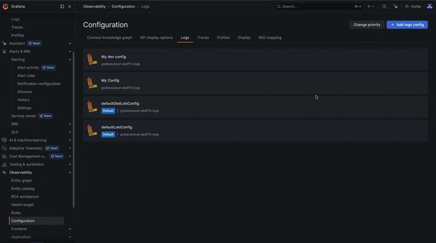Select the Logs configuration tab
The image size is (436, 243).
(185, 38)
